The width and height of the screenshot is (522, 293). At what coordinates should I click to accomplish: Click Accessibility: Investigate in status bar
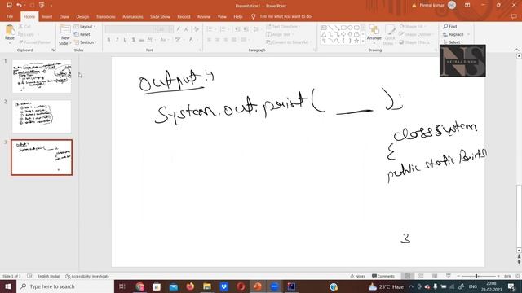coord(87,276)
